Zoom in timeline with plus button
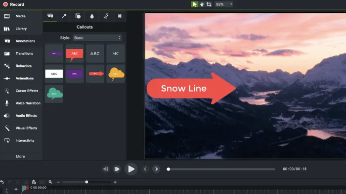This screenshot has width=346, height=194. coord(115,182)
